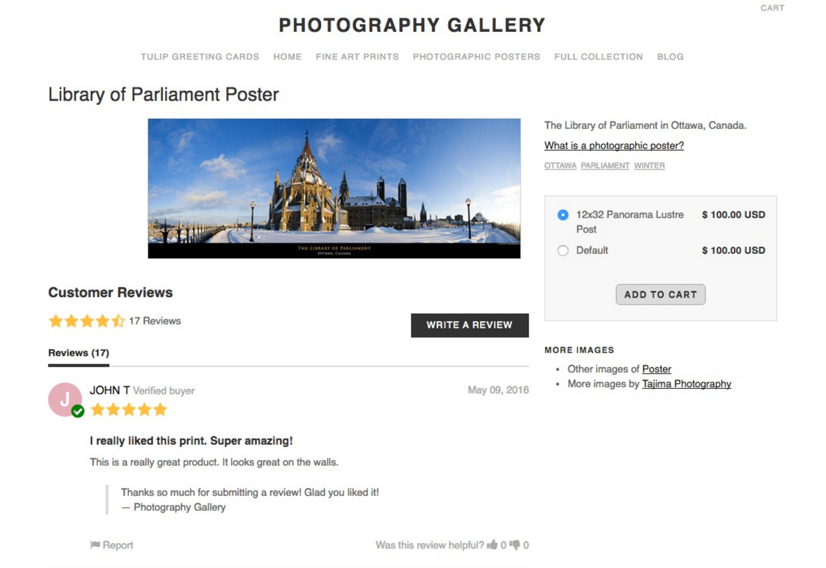
Task: Click the Add to Cart button
Action: tap(660, 294)
